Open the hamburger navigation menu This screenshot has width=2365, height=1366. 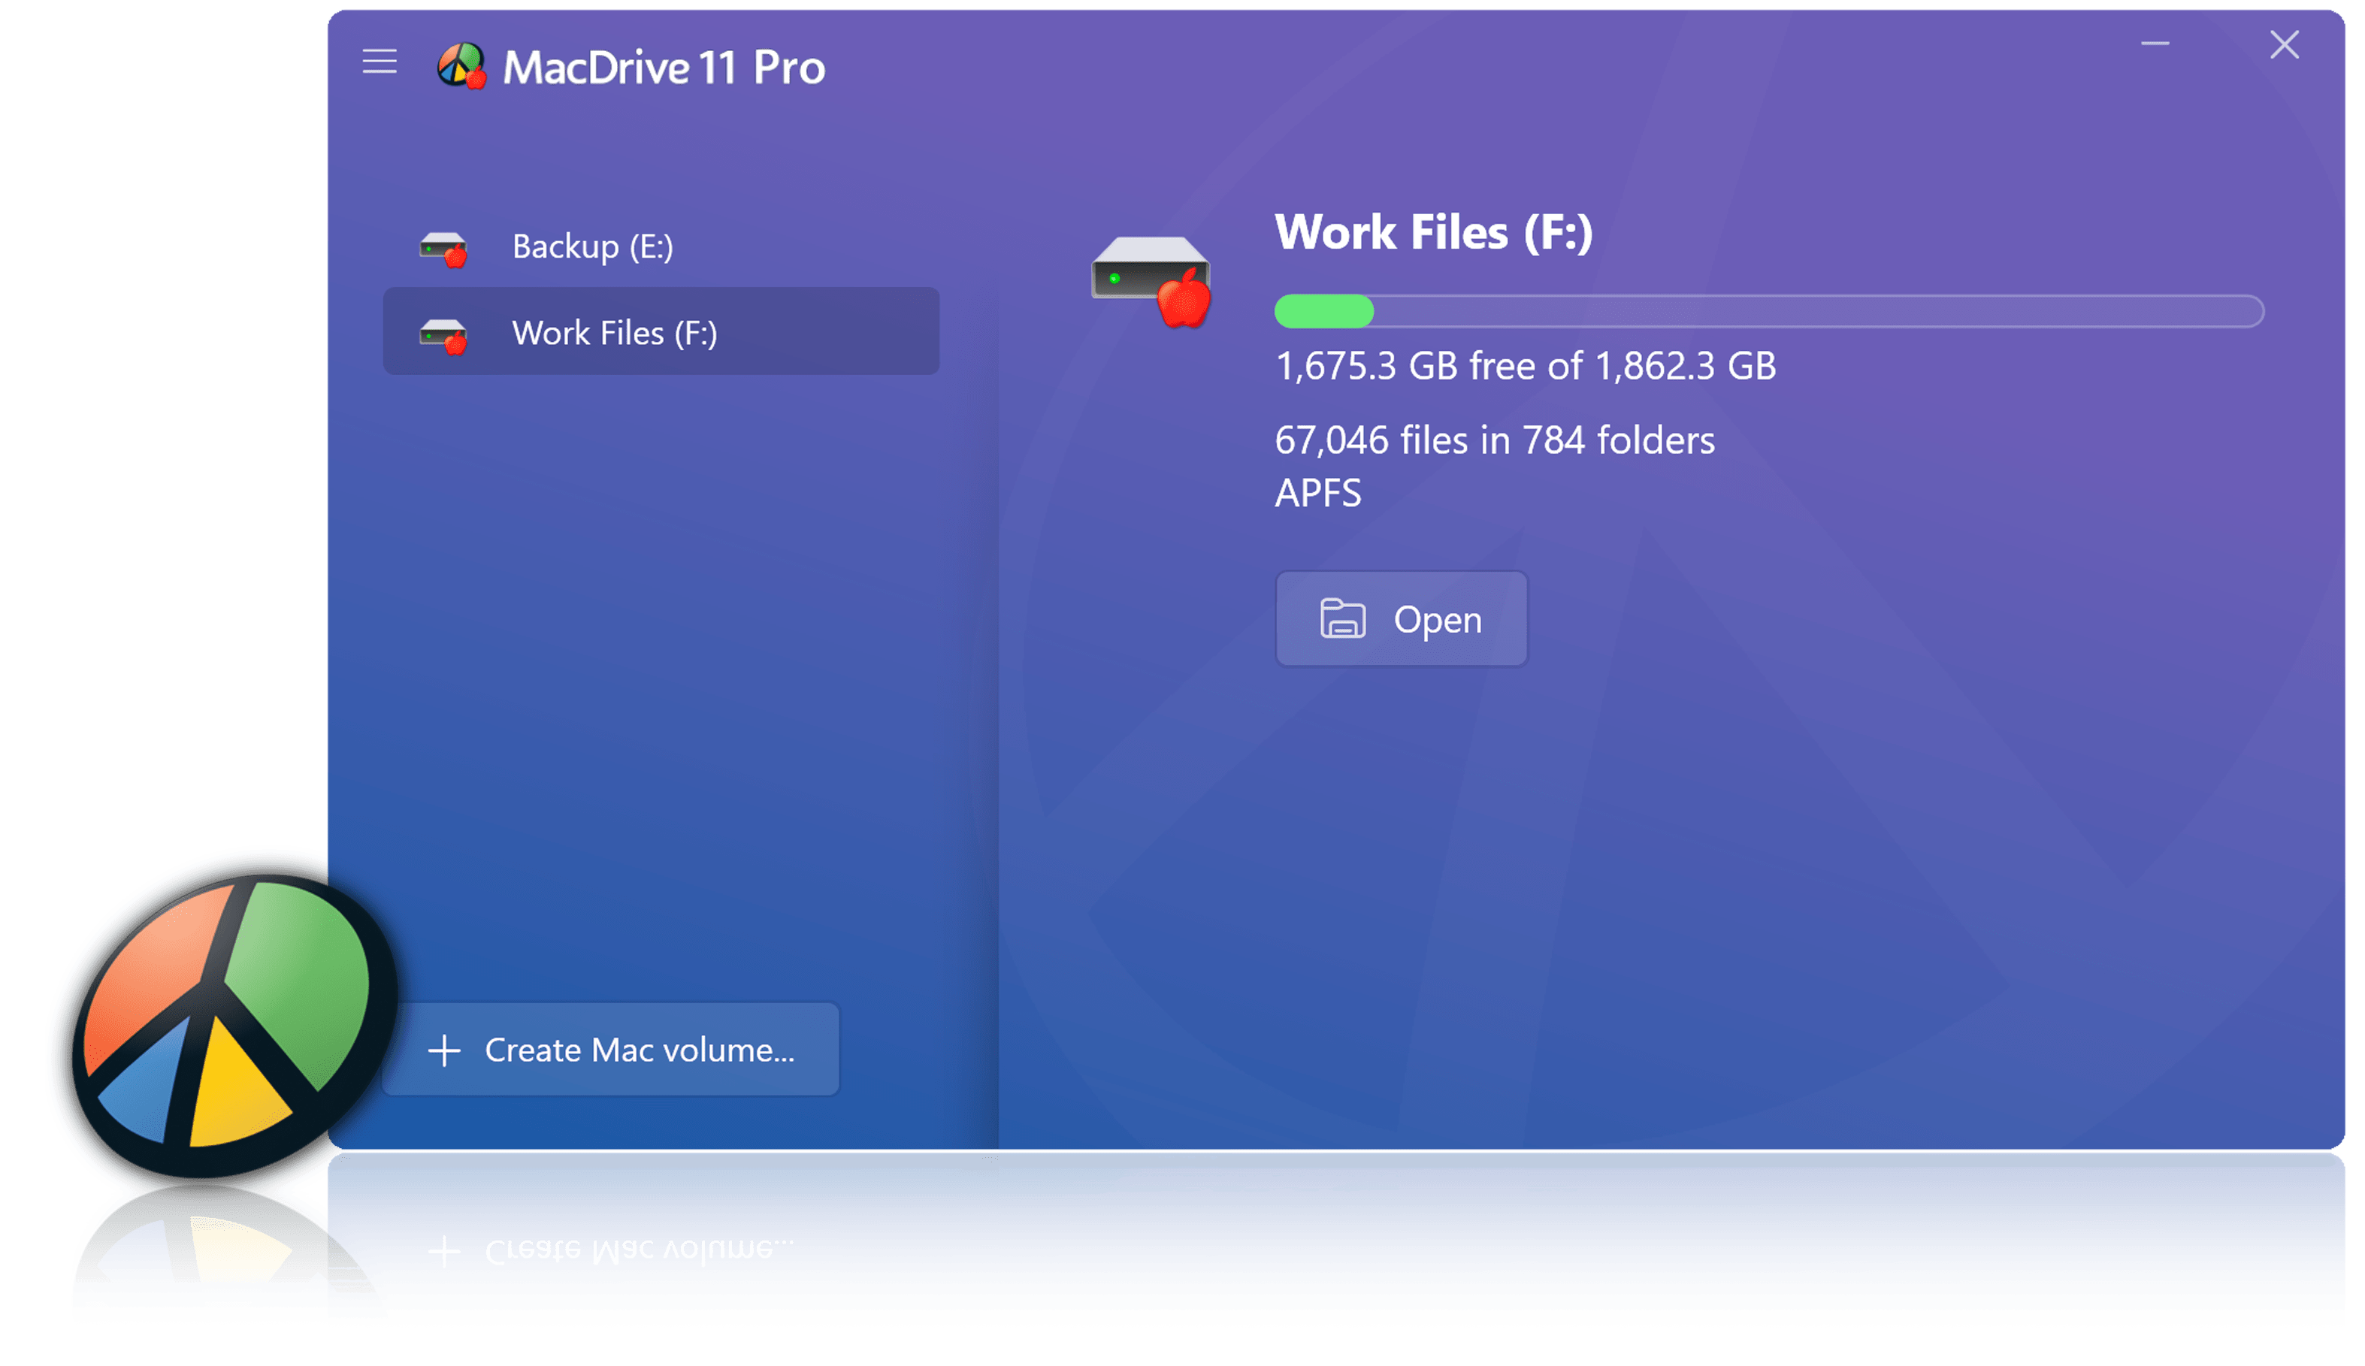(379, 63)
